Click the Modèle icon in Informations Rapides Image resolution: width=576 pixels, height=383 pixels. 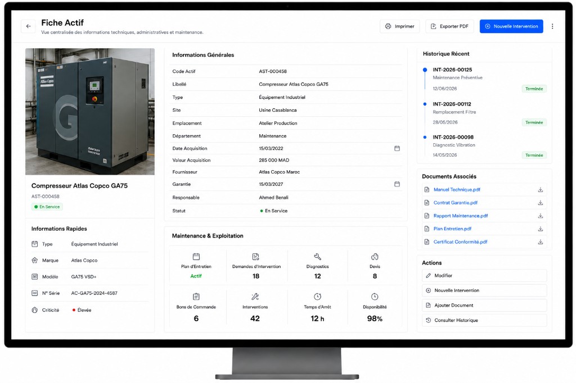[34, 277]
